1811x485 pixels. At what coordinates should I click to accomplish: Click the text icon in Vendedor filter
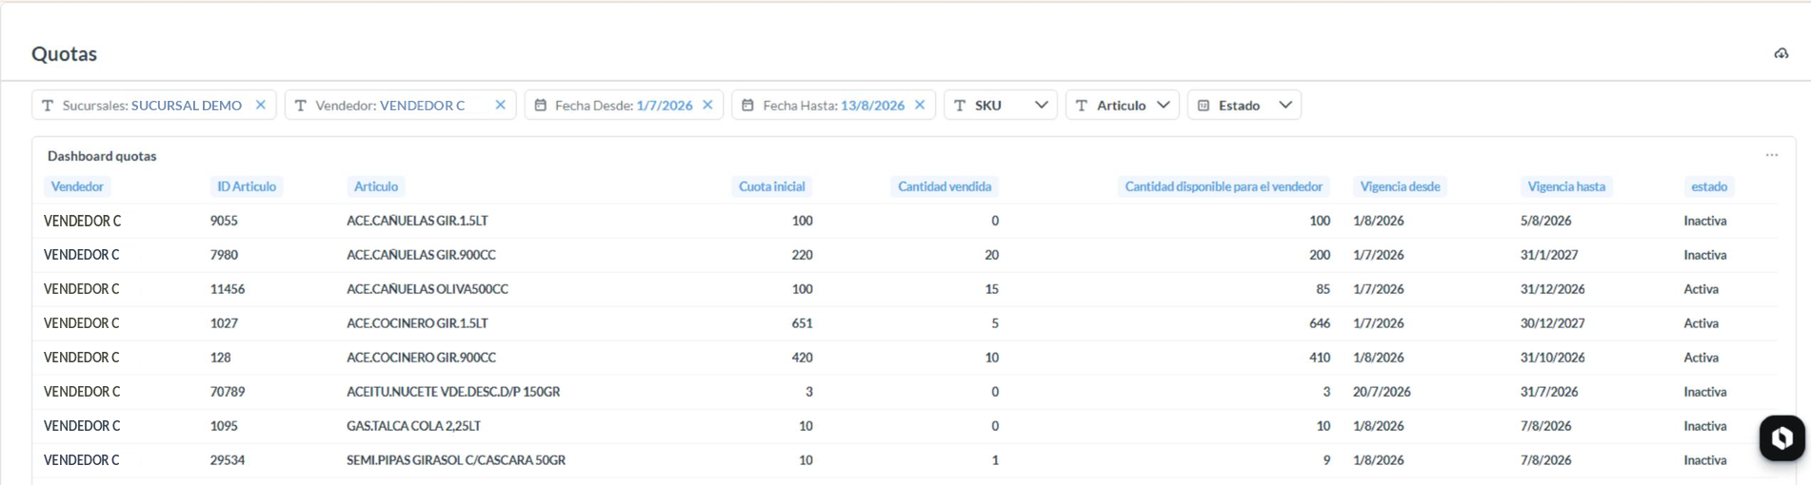(x=301, y=106)
